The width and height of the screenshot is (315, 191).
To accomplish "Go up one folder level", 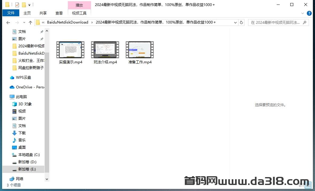I will [30, 23].
